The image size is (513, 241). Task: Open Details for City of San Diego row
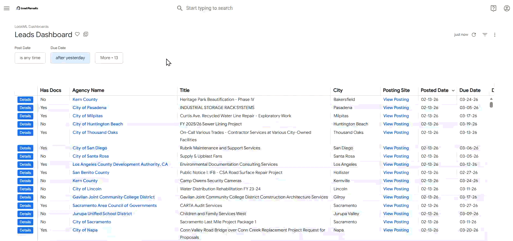click(25, 148)
